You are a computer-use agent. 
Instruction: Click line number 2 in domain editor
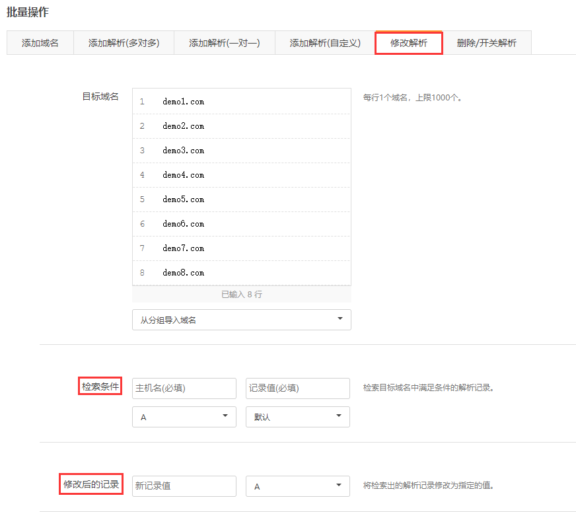[x=142, y=126]
